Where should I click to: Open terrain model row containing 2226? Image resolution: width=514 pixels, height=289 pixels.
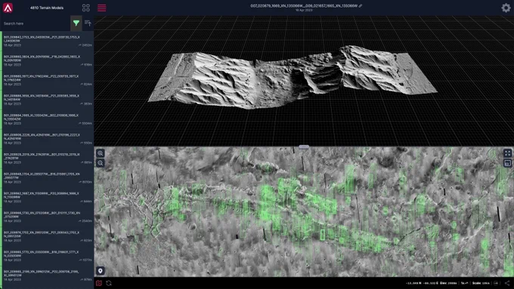[x=48, y=139]
